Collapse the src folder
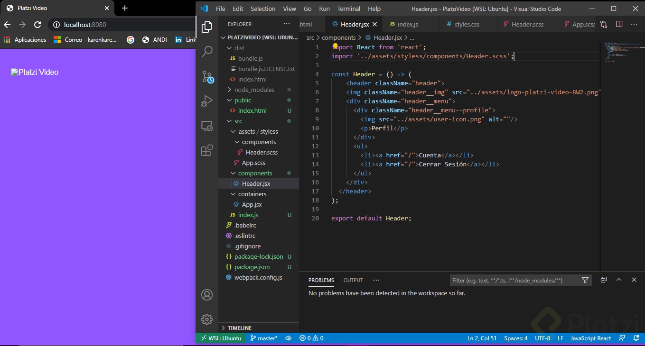Viewport: 645px width, 346px height. pos(238,121)
